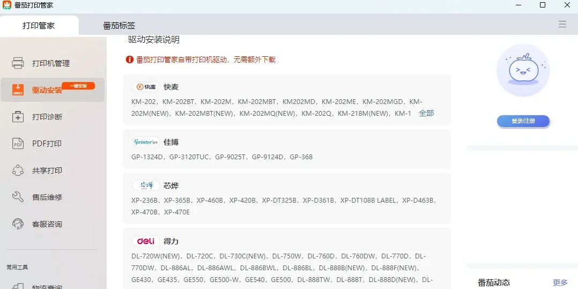Open 客服咨询 in the sidebar
578x289 pixels.
47,224
